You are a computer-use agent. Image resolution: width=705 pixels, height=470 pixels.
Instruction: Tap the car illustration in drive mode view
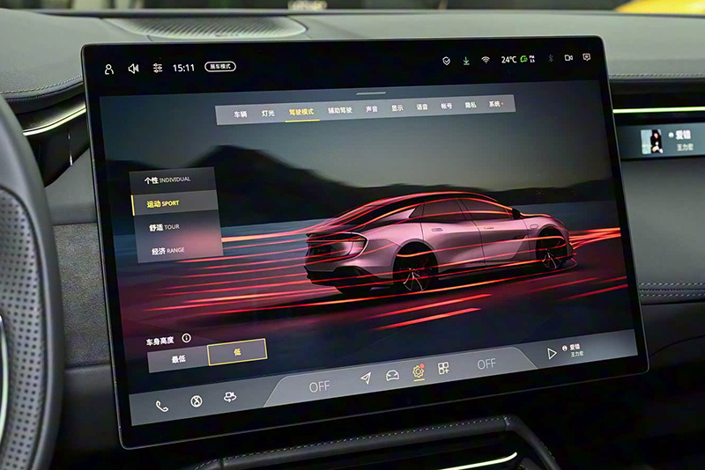[x=438, y=242]
